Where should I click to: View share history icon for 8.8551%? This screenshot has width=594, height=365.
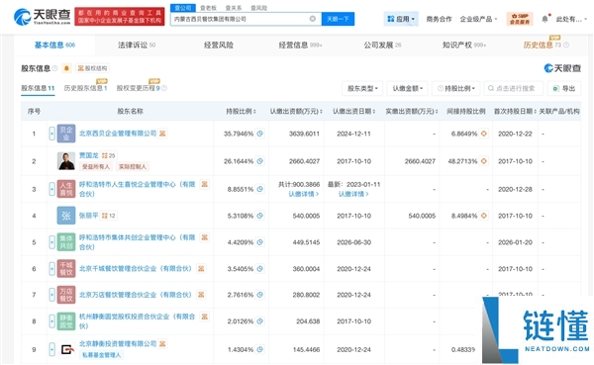coord(259,189)
